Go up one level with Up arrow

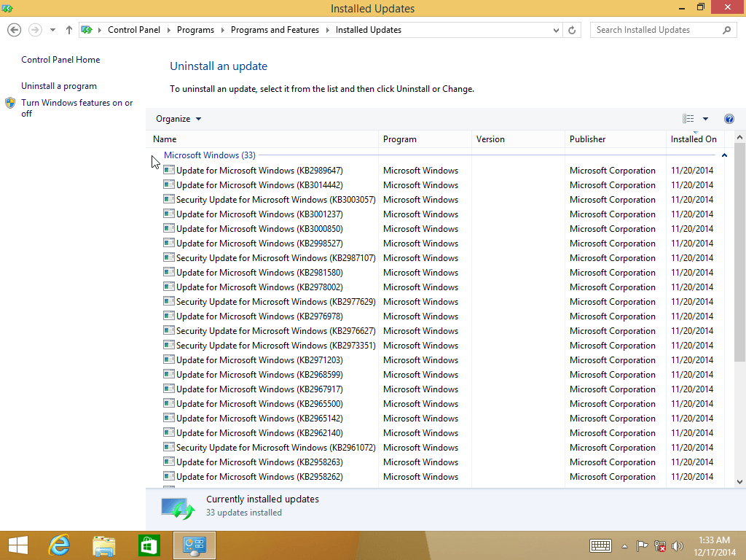point(69,30)
